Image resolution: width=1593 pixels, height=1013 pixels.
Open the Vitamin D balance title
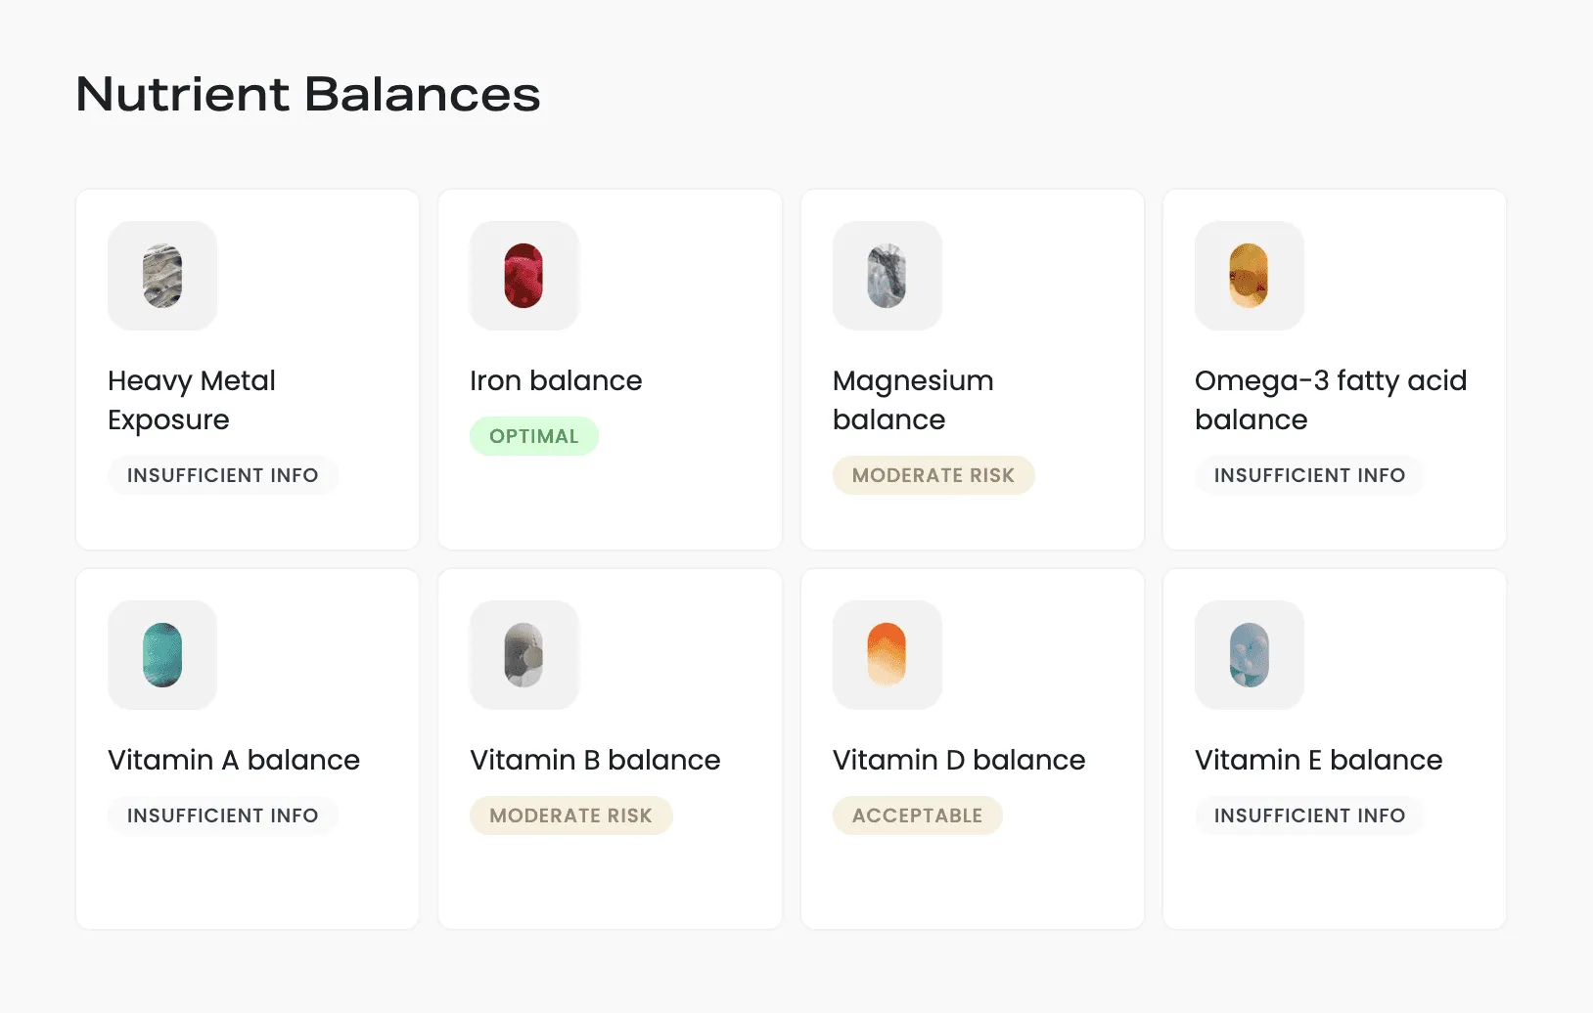coord(958,760)
